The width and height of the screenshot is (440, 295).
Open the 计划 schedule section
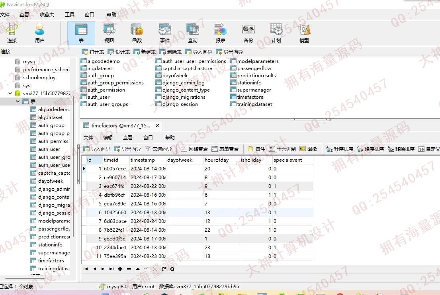pyautogui.click(x=276, y=33)
